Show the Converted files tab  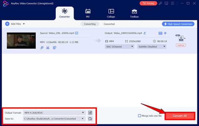(109, 24)
